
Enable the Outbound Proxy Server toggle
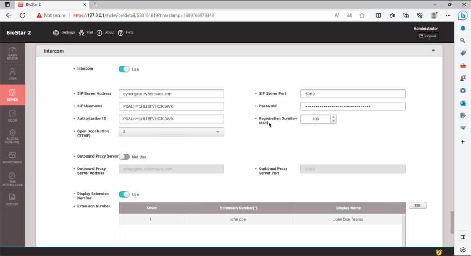(124, 157)
